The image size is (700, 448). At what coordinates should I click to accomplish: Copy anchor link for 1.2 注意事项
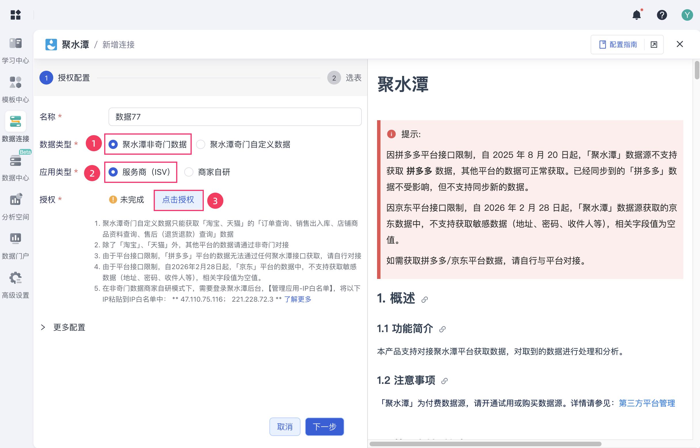pos(444,381)
